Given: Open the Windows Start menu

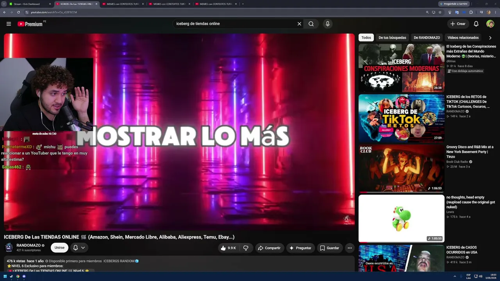Looking at the screenshot, I should 5,276.
